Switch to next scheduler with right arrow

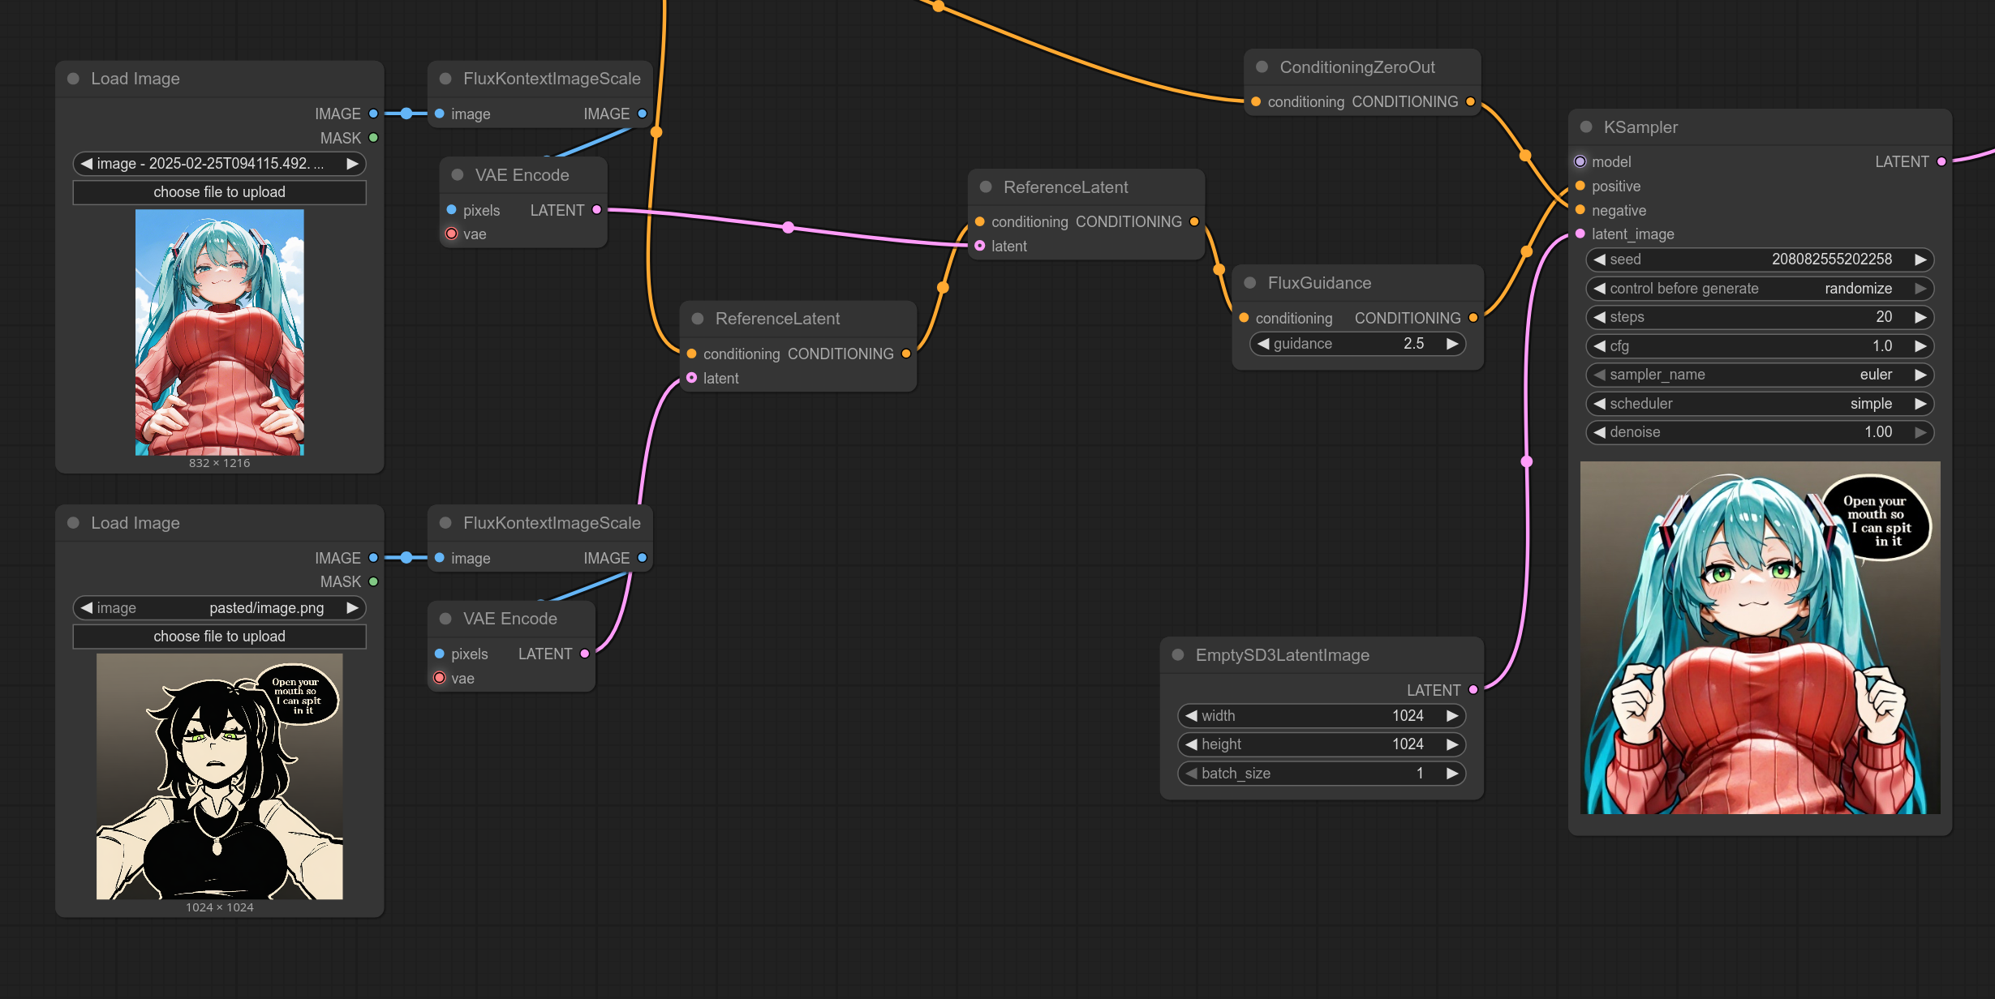[x=1920, y=404]
